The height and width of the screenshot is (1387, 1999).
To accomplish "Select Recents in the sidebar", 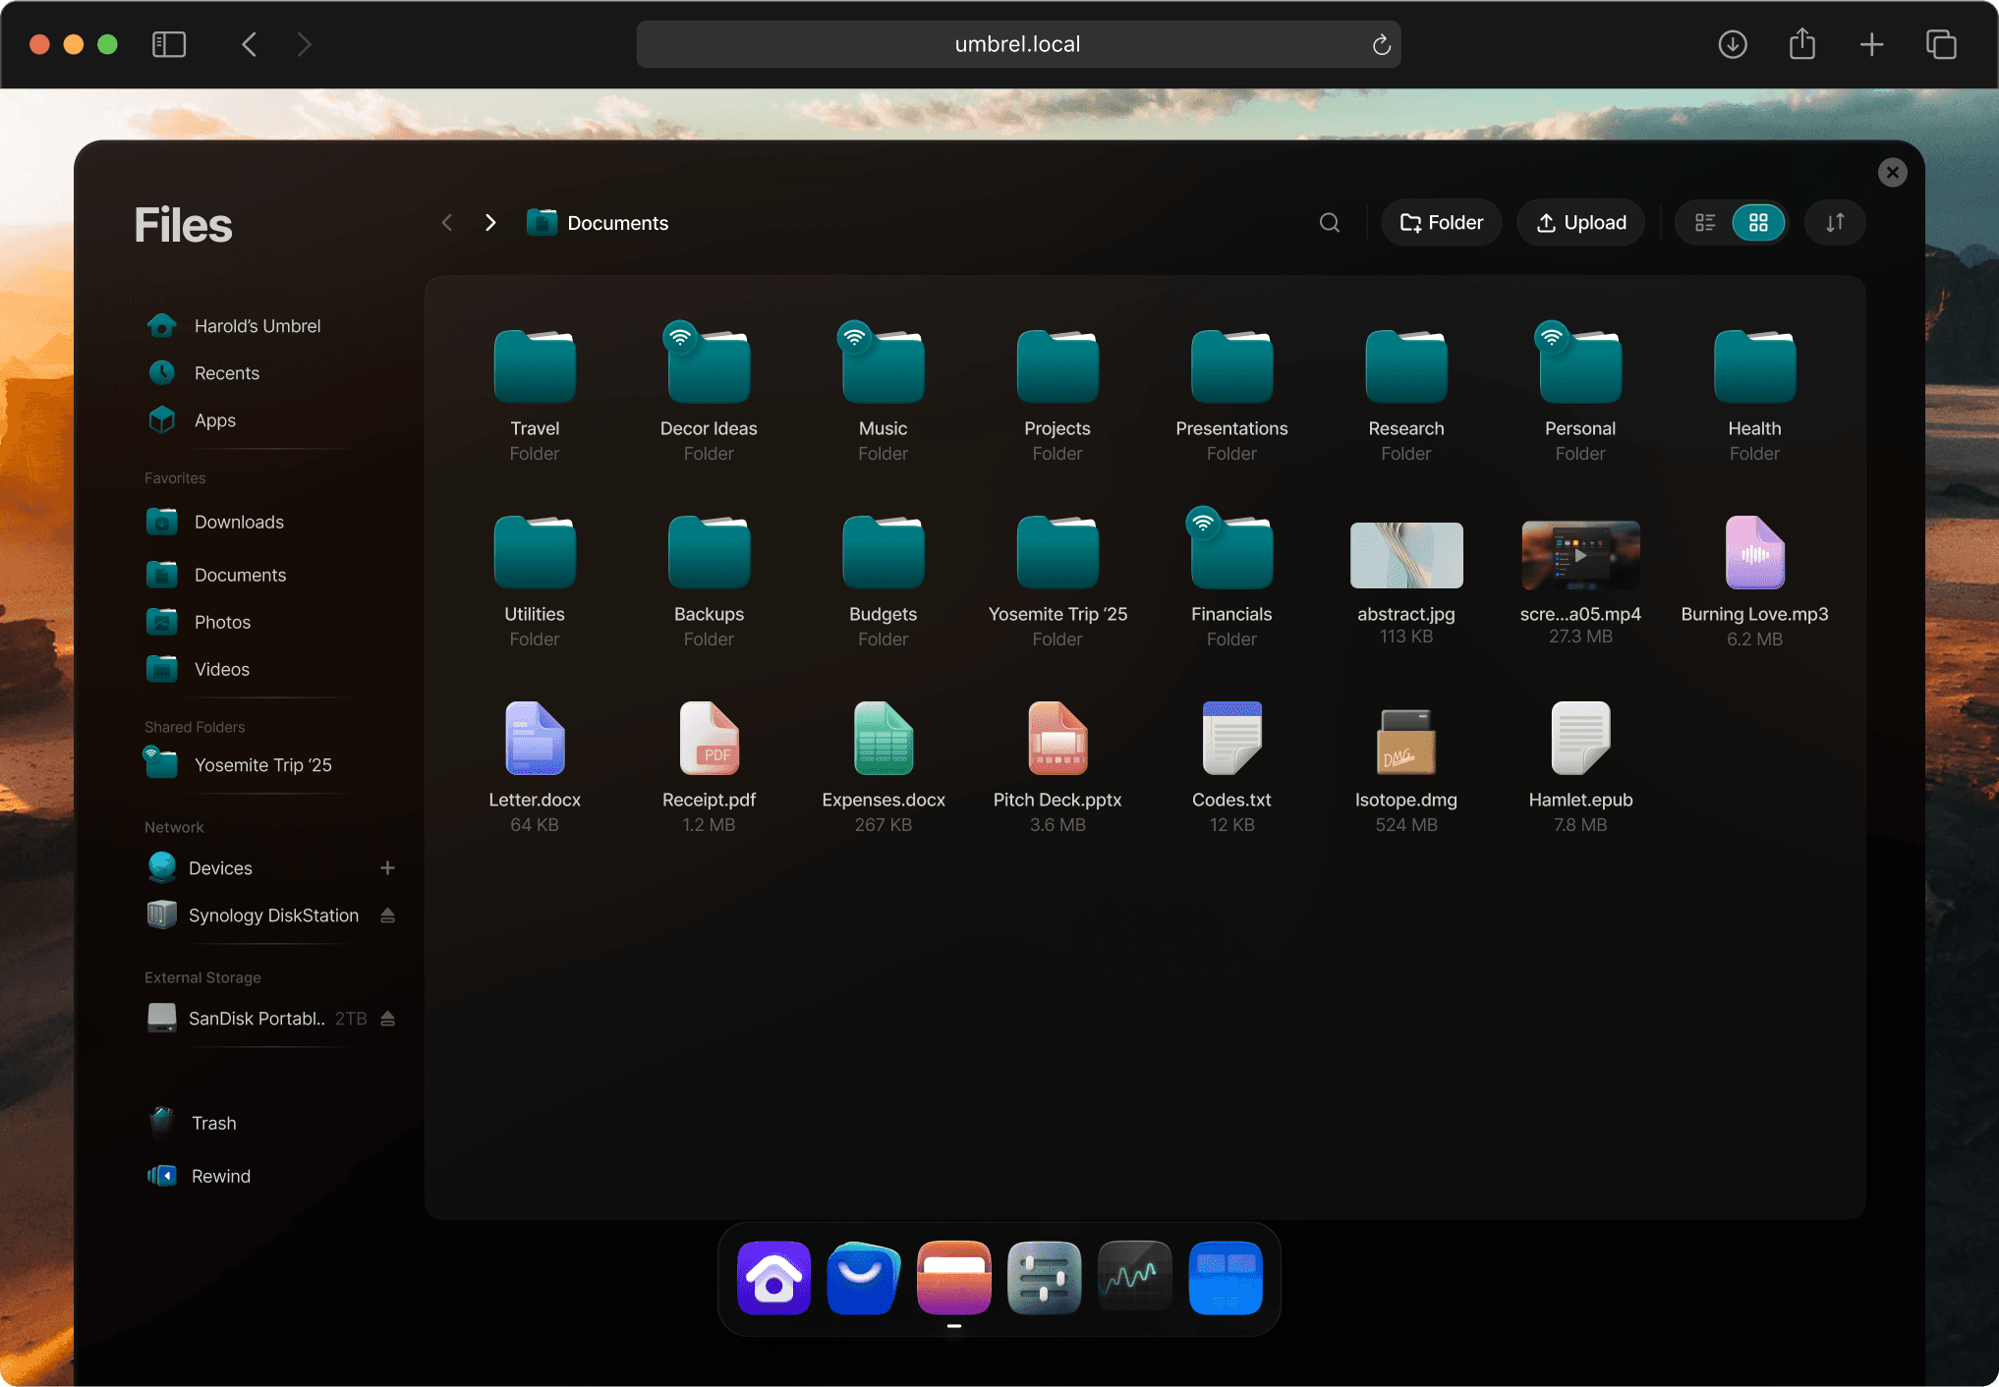I will tap(226, 373).
